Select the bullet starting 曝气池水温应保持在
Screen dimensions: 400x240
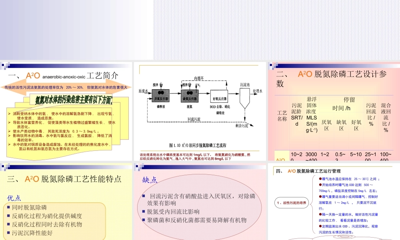pyautogui.click(x=349, y=179)
